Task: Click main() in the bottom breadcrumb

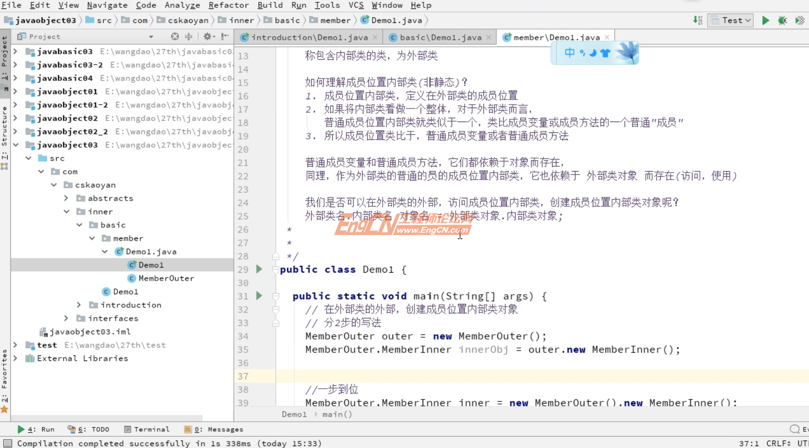Action: pos(336,414)
